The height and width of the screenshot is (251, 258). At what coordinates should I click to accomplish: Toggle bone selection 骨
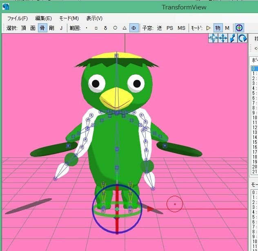(x=42, y=28)
